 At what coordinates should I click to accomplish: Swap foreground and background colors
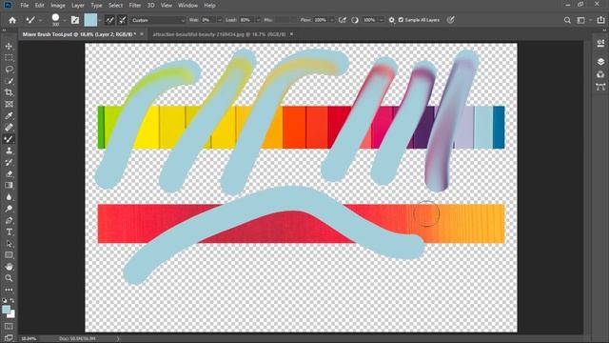[x=12, y=301]
